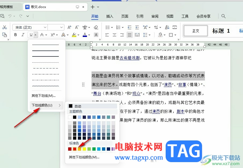This screenshot has height=168, width=243.
Task: Increase font size with A+ icon
Action: [x=69, y=28]
